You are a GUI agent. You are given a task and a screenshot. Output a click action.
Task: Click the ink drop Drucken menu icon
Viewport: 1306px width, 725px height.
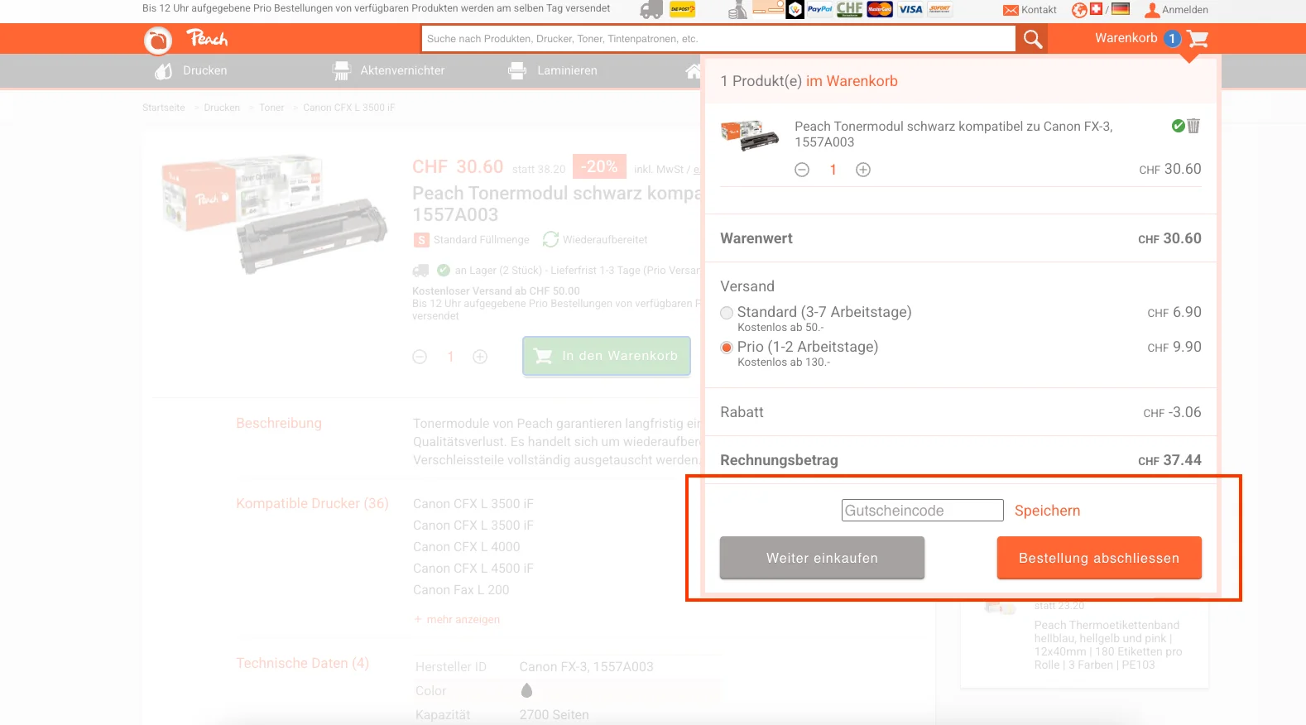pyautogui.click(x=163, y=71)
